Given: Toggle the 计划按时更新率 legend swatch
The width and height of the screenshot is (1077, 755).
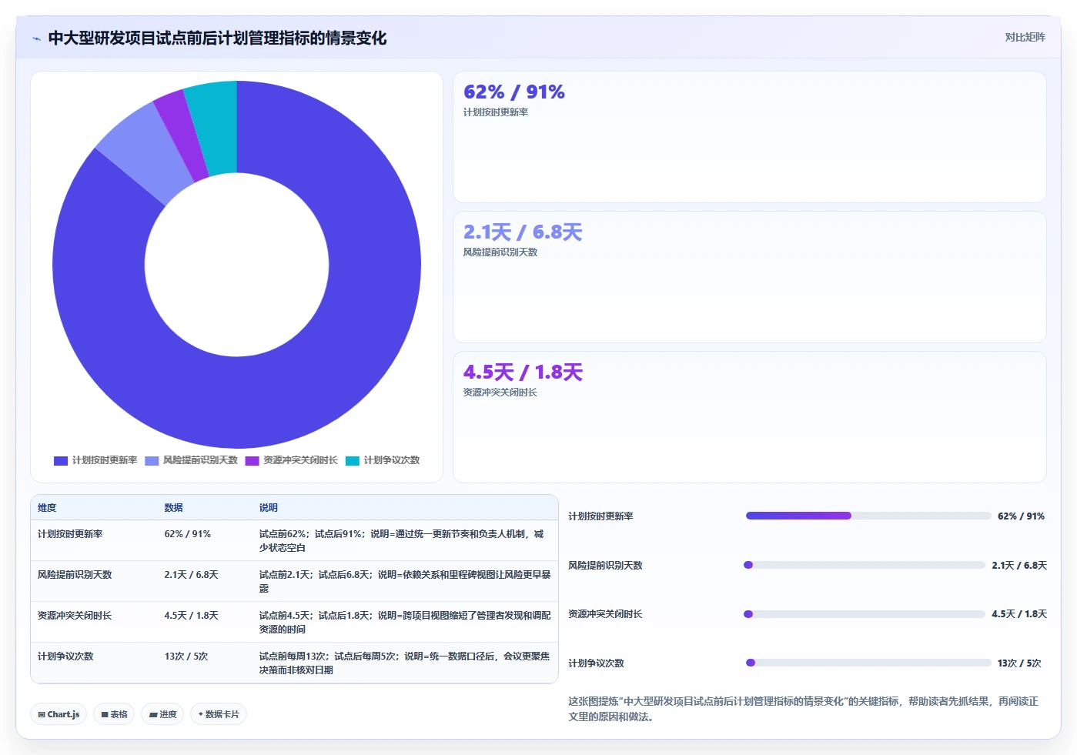Looking at the screenshot, I should tap(61, 460).
